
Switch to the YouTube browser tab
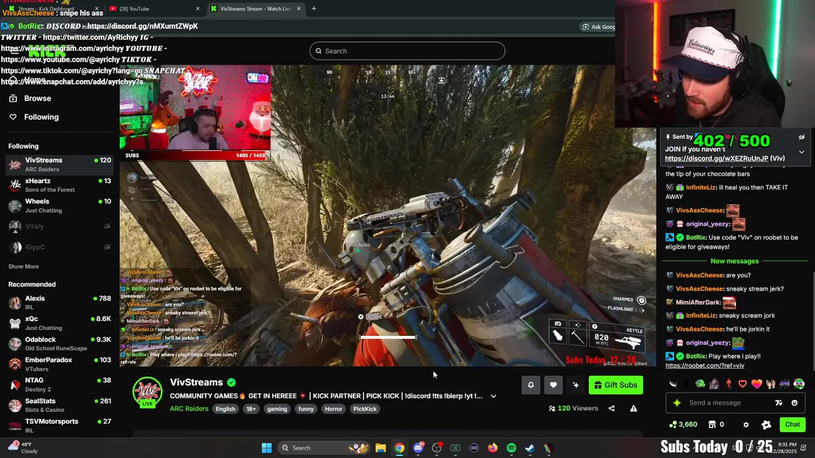point(153,9)
